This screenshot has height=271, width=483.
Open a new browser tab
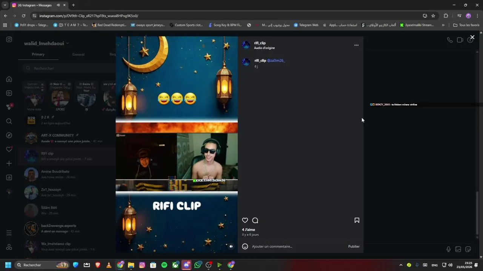(73, 5)
